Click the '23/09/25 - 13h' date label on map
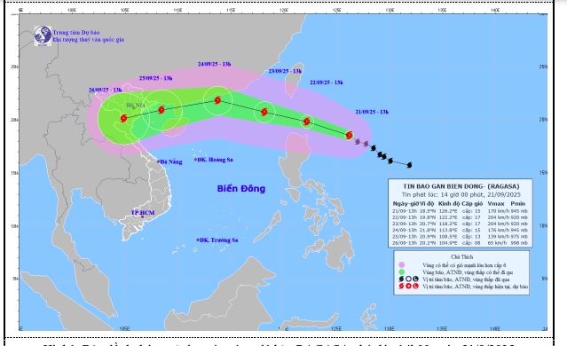 (x=285, y=71)
